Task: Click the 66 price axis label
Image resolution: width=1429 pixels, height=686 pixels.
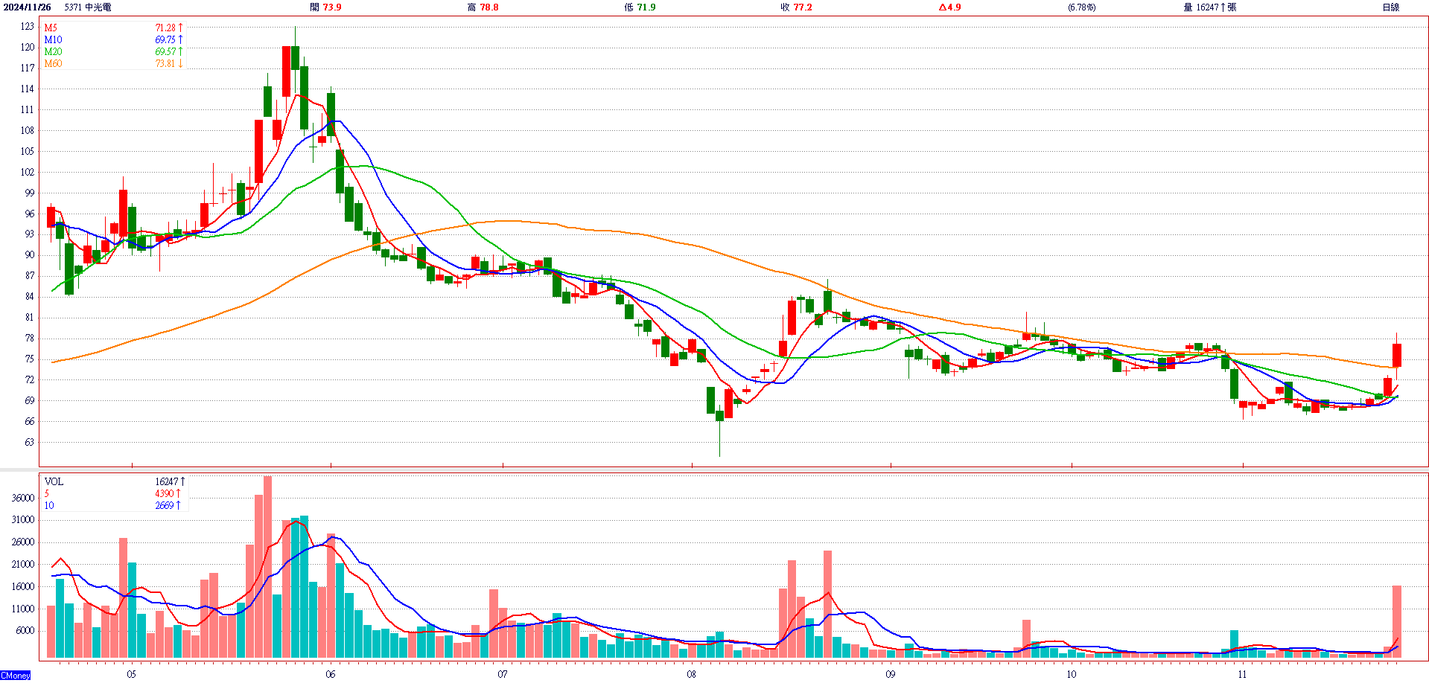Action: (x=29, y=422)
